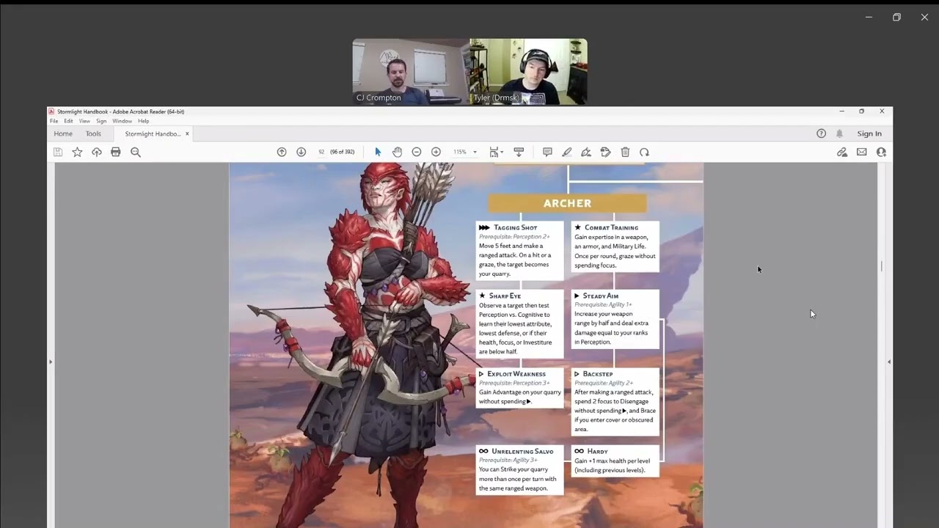This screenshot has width=939, height=528.
Task: Click the Combat Training talent box
Action: coord(615,246)
